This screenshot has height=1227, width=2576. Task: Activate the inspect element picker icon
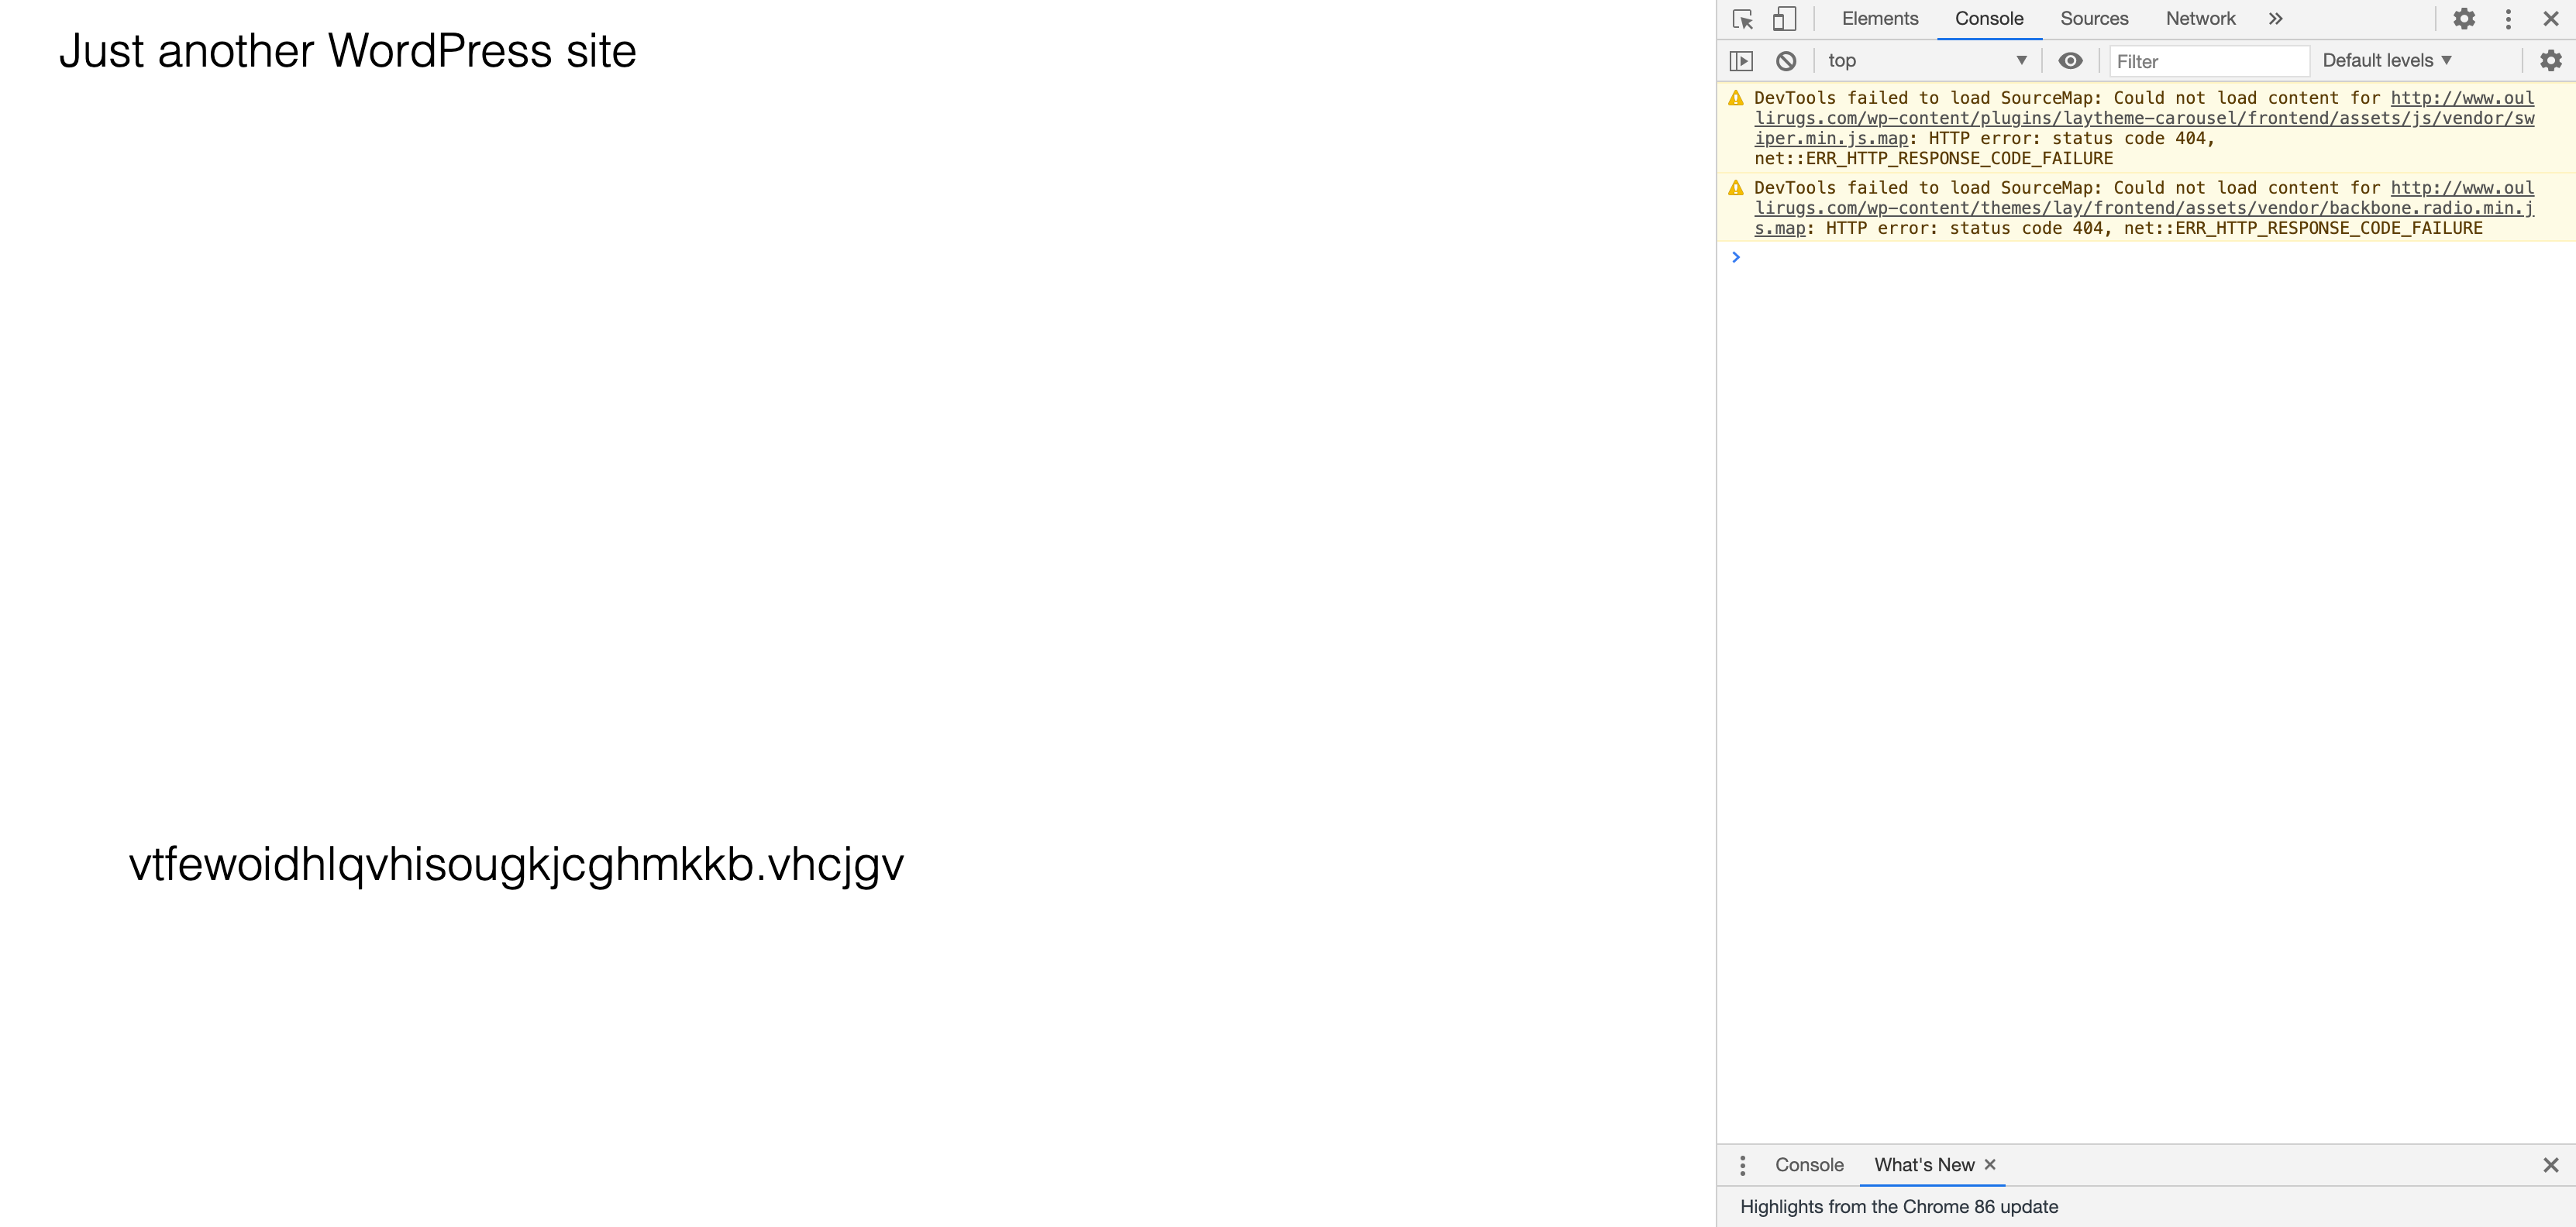click(1742, 19)
